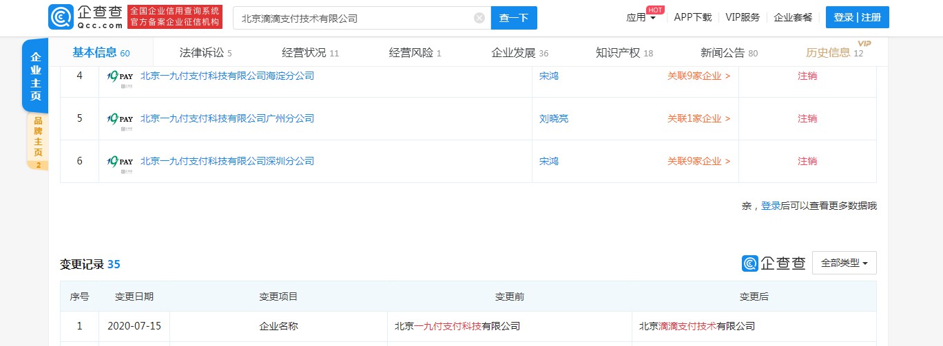Click the 企查查 logo beside 全部类型 filter
The height and width of the screenshot is (346, 943).
(x=774, y=263)
